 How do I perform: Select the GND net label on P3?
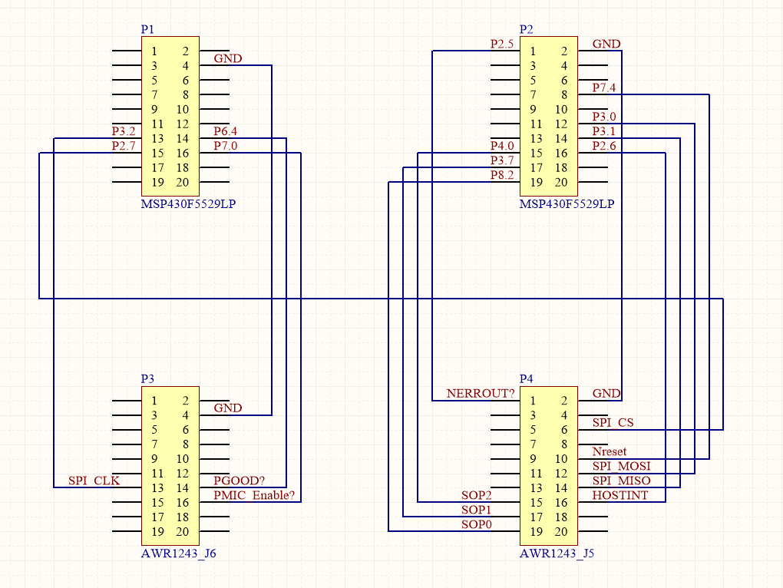228,408
